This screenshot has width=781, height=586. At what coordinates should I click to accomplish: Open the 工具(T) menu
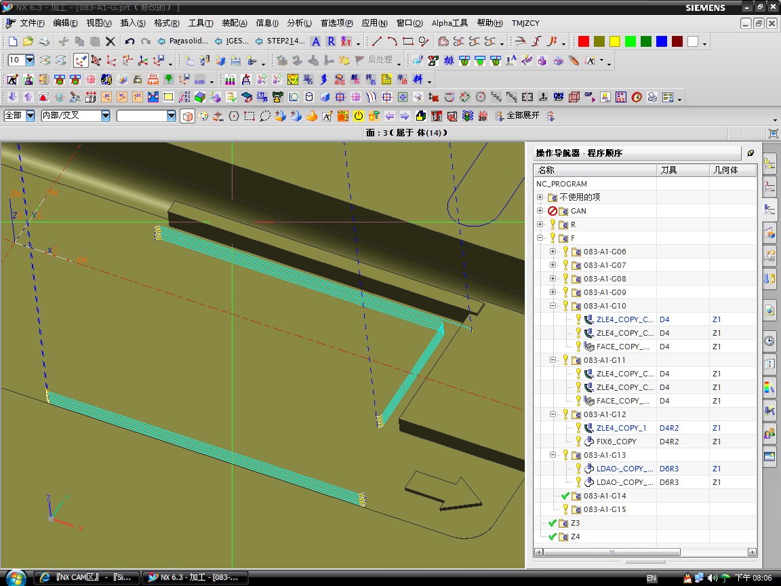(x=200, y=23)
